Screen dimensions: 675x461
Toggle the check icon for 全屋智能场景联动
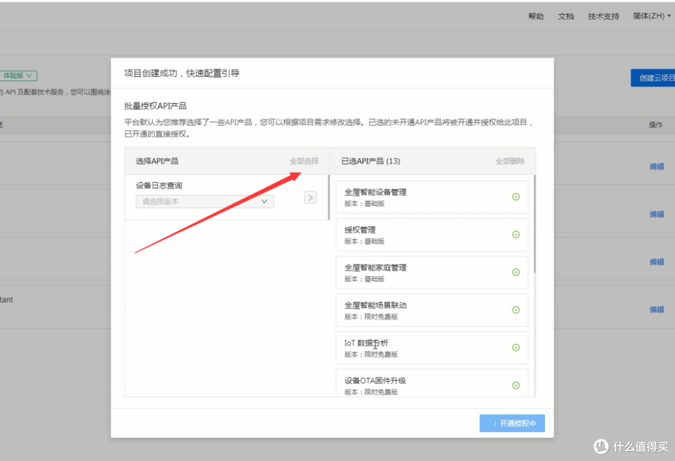click(516, 310)
